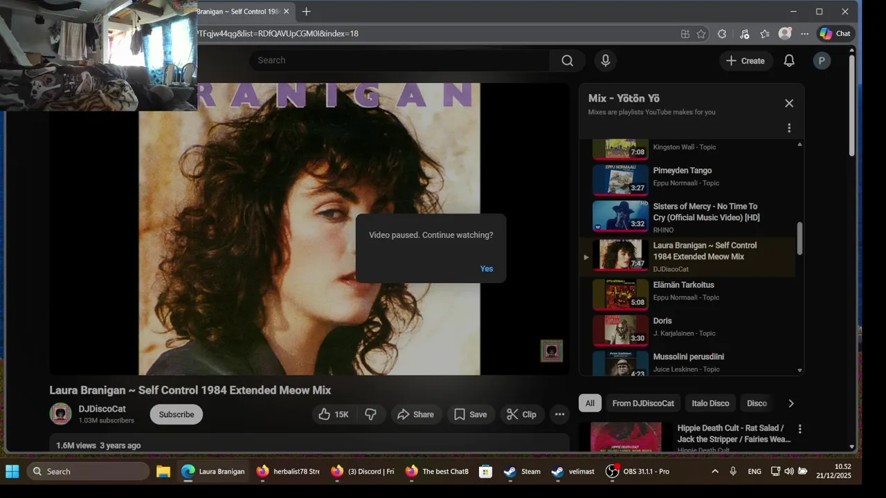Click the taskbar Search box
This screenshot has width=886, height=498.
(x=88, y=472)
